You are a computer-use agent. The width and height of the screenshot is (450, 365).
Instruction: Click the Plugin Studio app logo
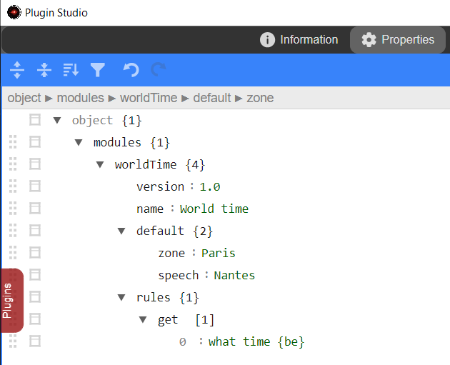point(14,13)
